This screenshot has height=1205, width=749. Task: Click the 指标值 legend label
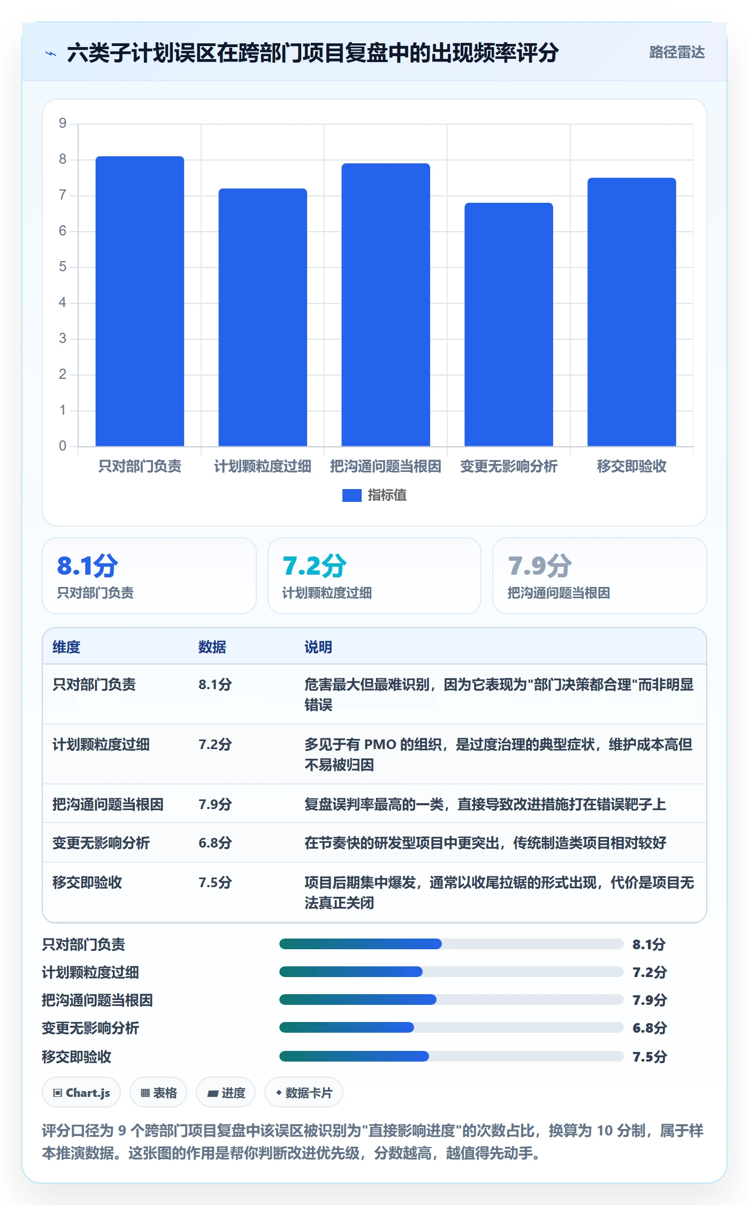[387, 495]
